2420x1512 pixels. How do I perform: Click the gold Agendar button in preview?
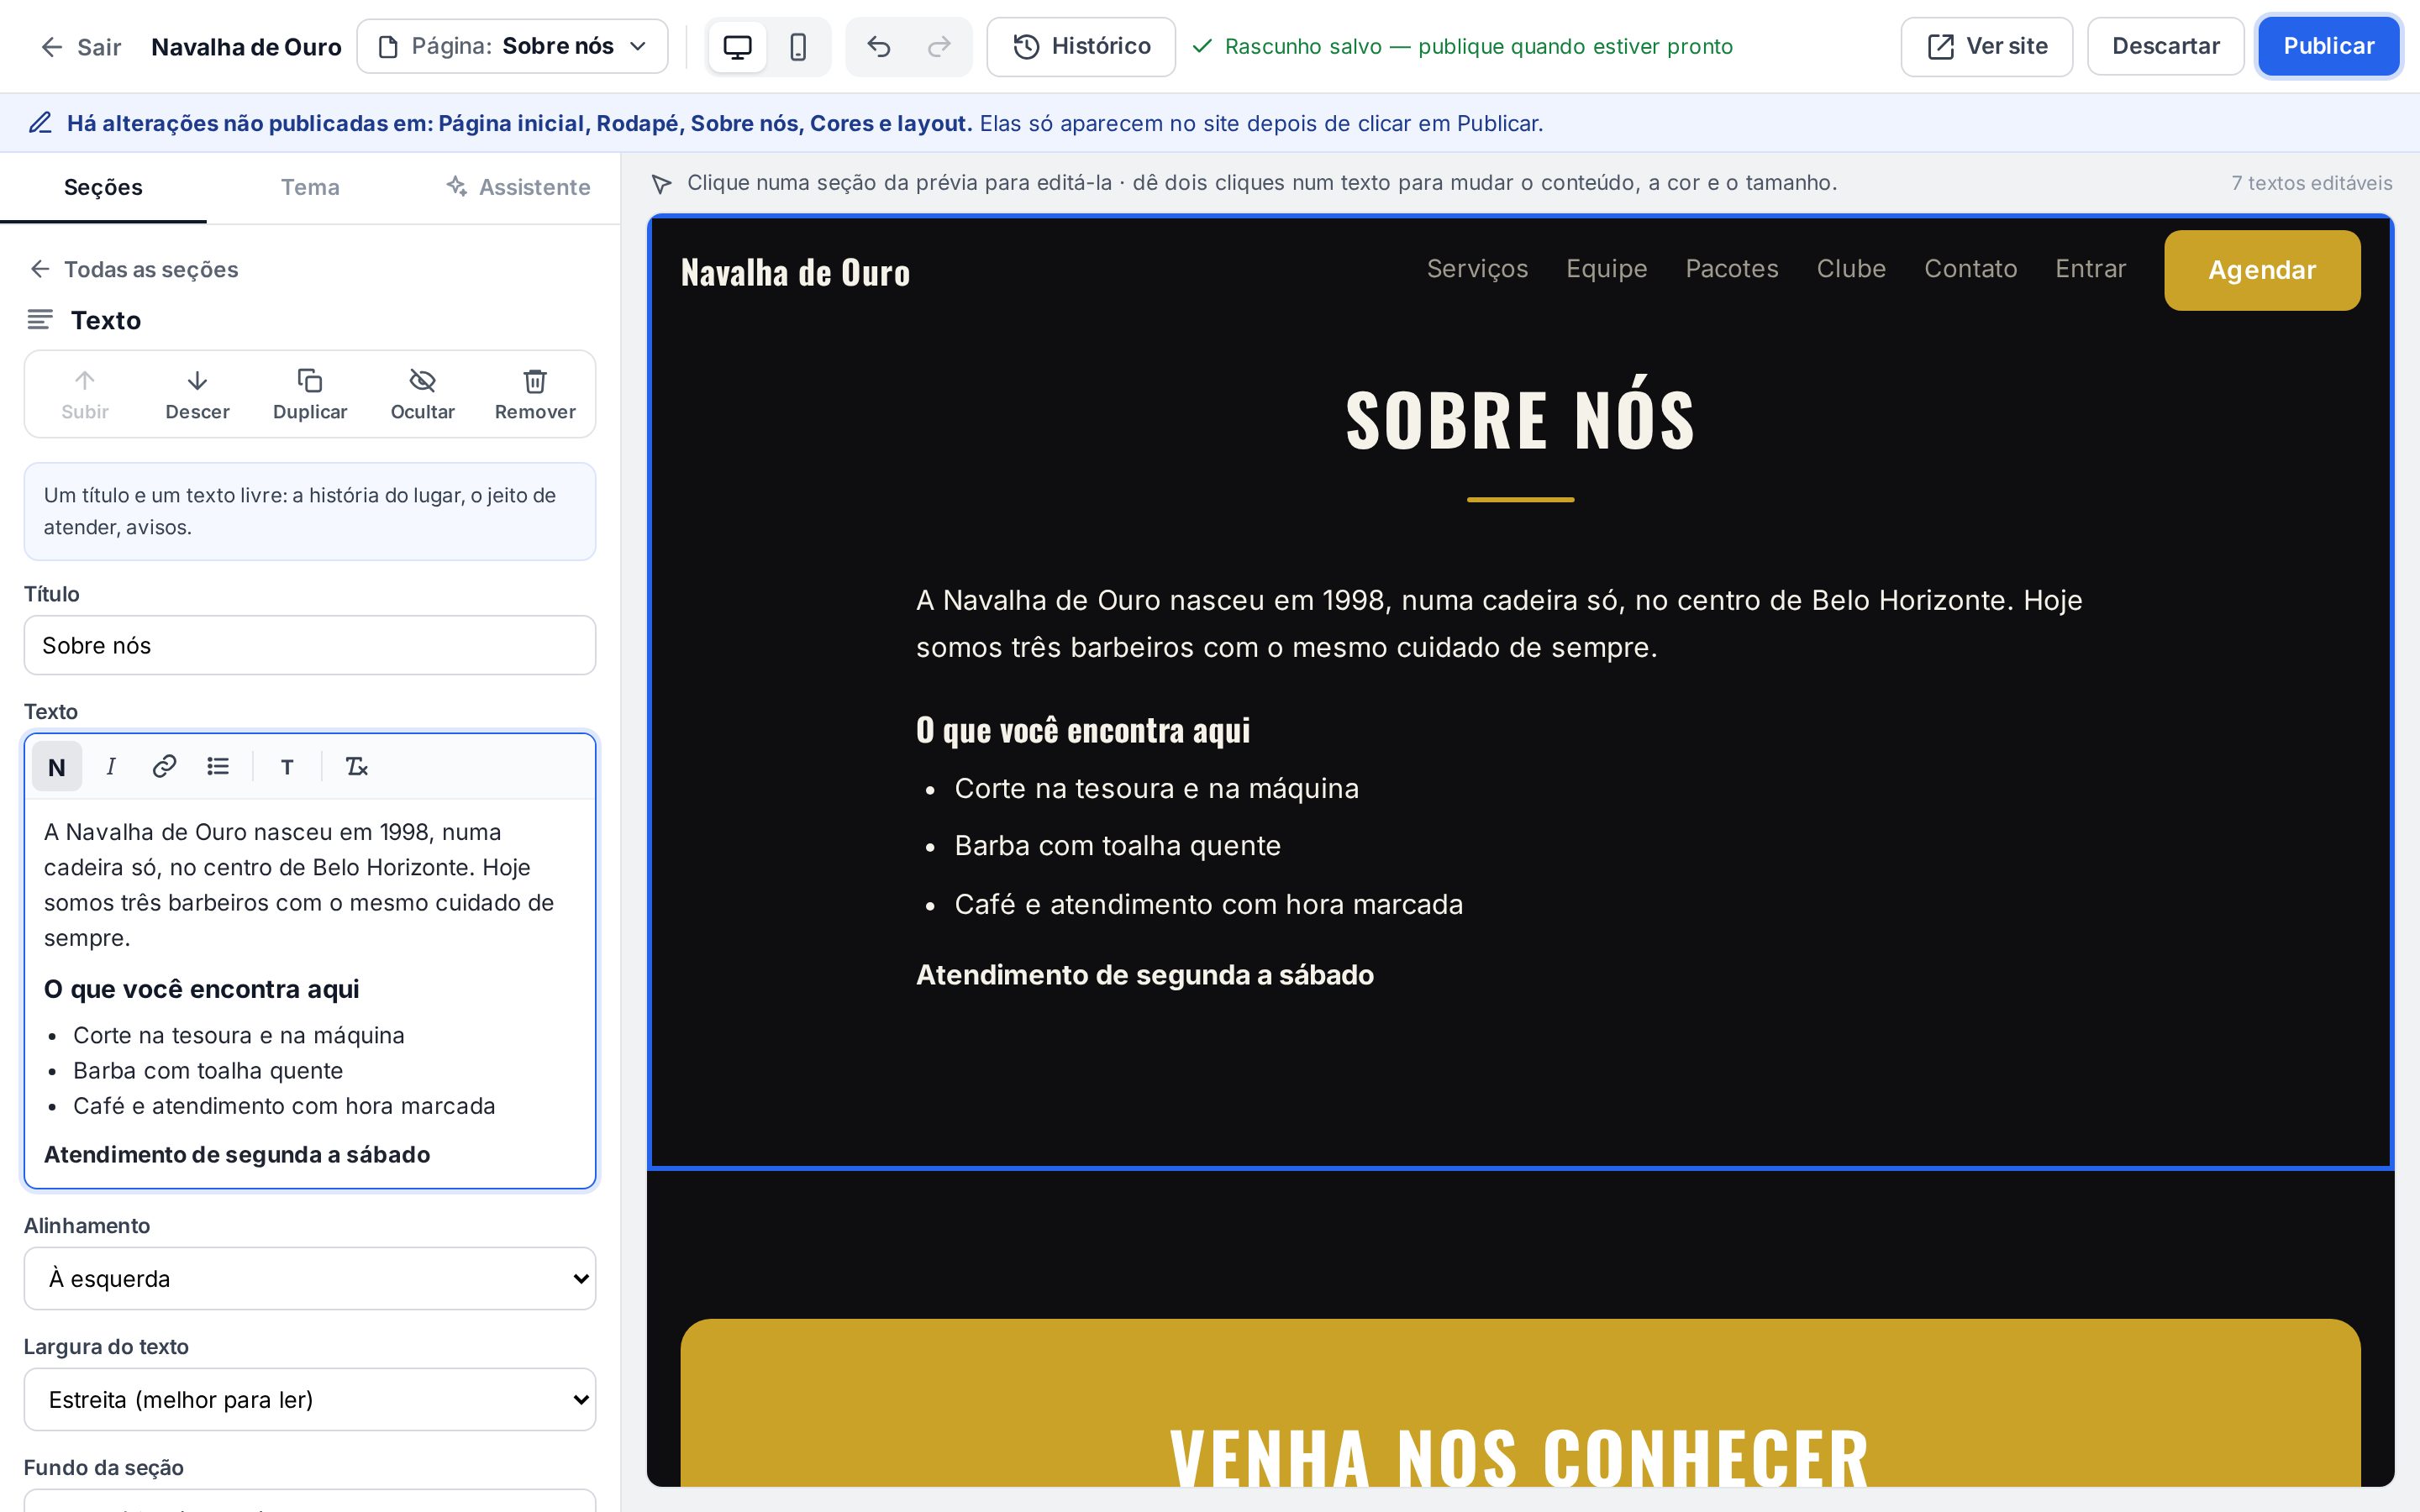(2262, 270)
